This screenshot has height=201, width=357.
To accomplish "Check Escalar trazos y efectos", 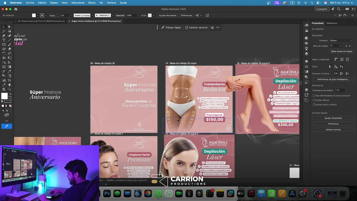I will click(x=314, y=104).
